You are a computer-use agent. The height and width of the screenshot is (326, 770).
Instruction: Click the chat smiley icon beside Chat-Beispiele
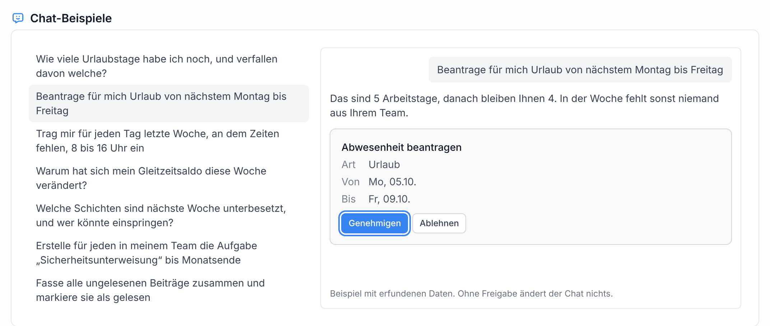pos(18,18)
